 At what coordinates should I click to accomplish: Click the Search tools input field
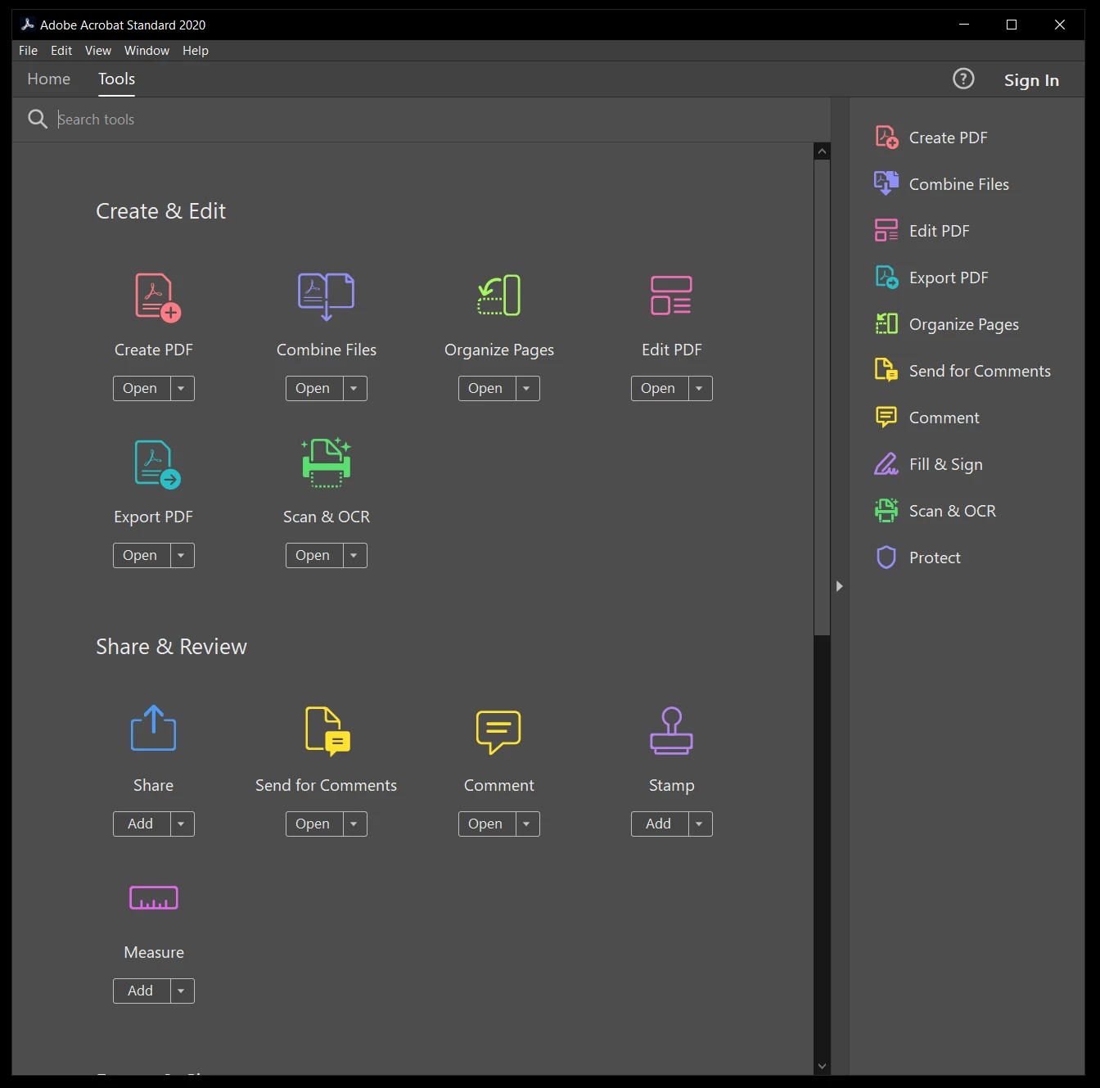point(442,120)
